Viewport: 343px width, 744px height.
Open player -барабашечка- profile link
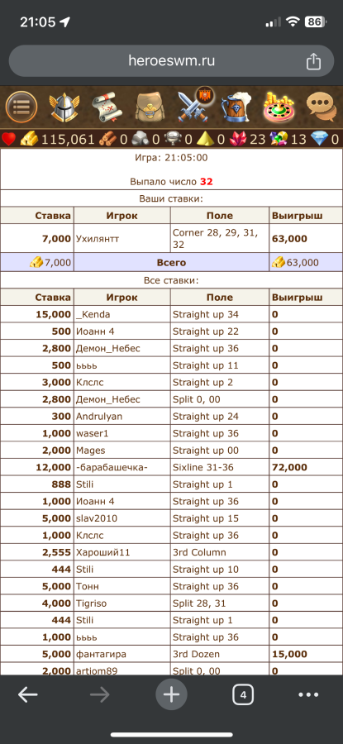click(x=112, y=467)
